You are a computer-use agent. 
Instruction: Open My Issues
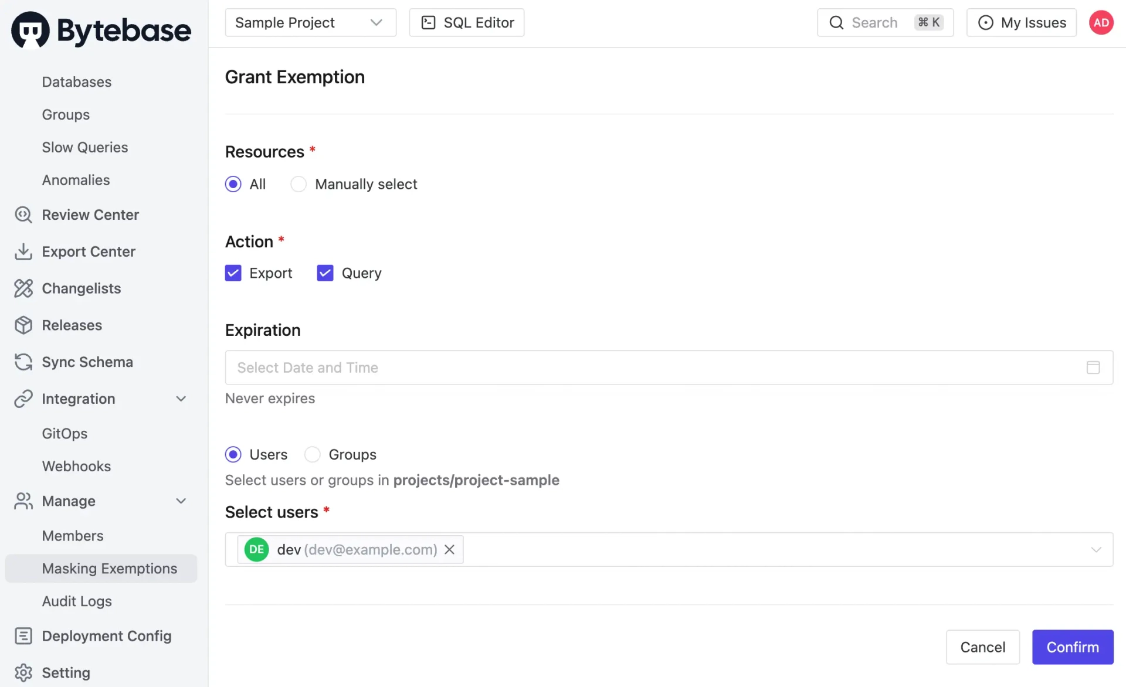point(1020,22)
